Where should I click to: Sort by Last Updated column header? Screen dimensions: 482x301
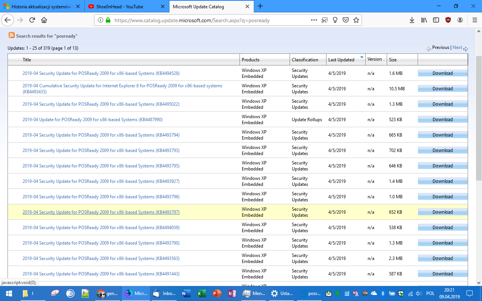click(341, 60)
